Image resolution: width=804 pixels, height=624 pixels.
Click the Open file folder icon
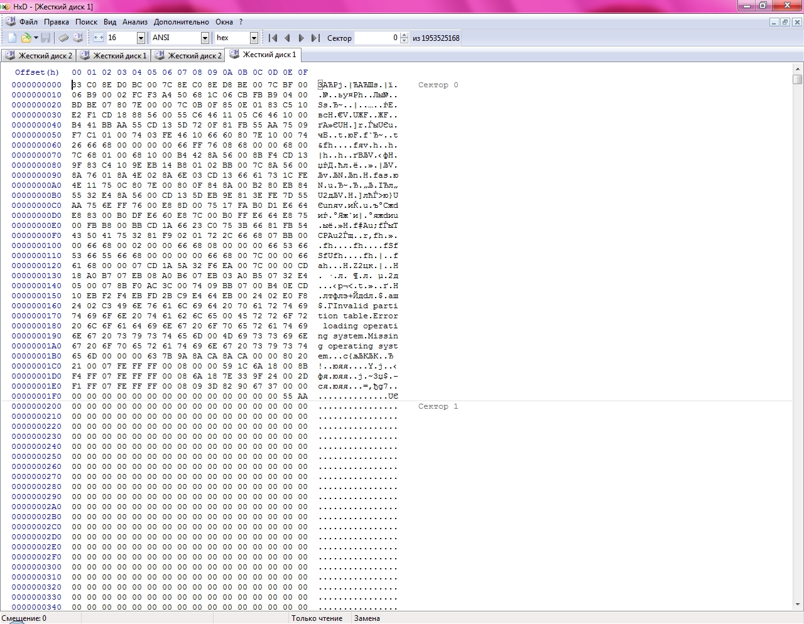[26, 38]
